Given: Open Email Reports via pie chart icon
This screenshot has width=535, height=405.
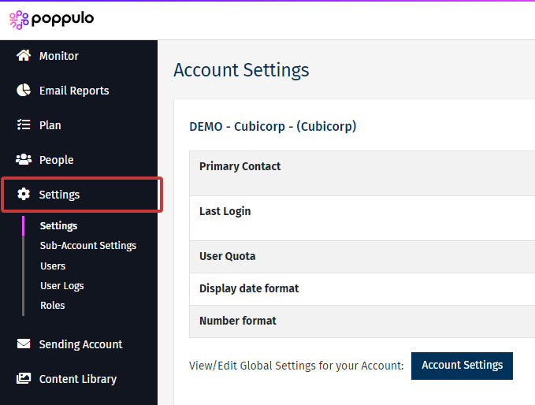Looking at the screenshot, I should 24,91.
